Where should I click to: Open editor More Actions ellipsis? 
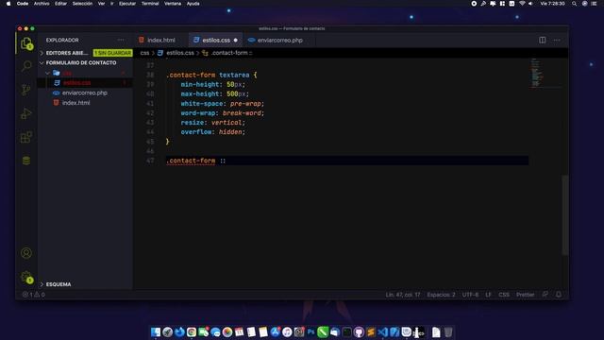(557, 40)
